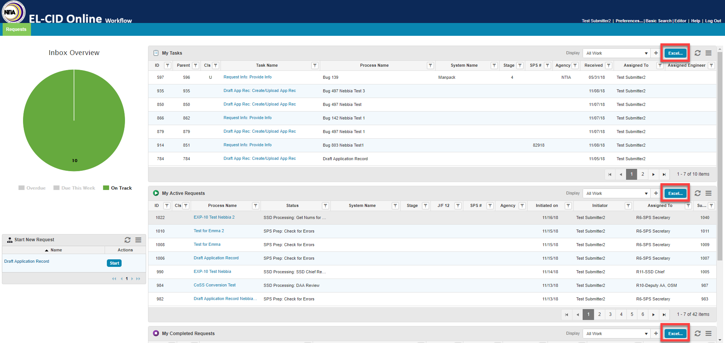This screenshot has height=343, width=725.
Task: Go to page 6 of Active Requests
Action: point(643,315)
